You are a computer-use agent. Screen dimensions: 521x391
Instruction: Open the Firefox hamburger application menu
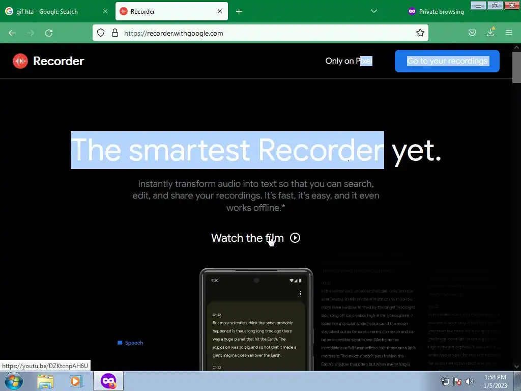click(509, 33)
